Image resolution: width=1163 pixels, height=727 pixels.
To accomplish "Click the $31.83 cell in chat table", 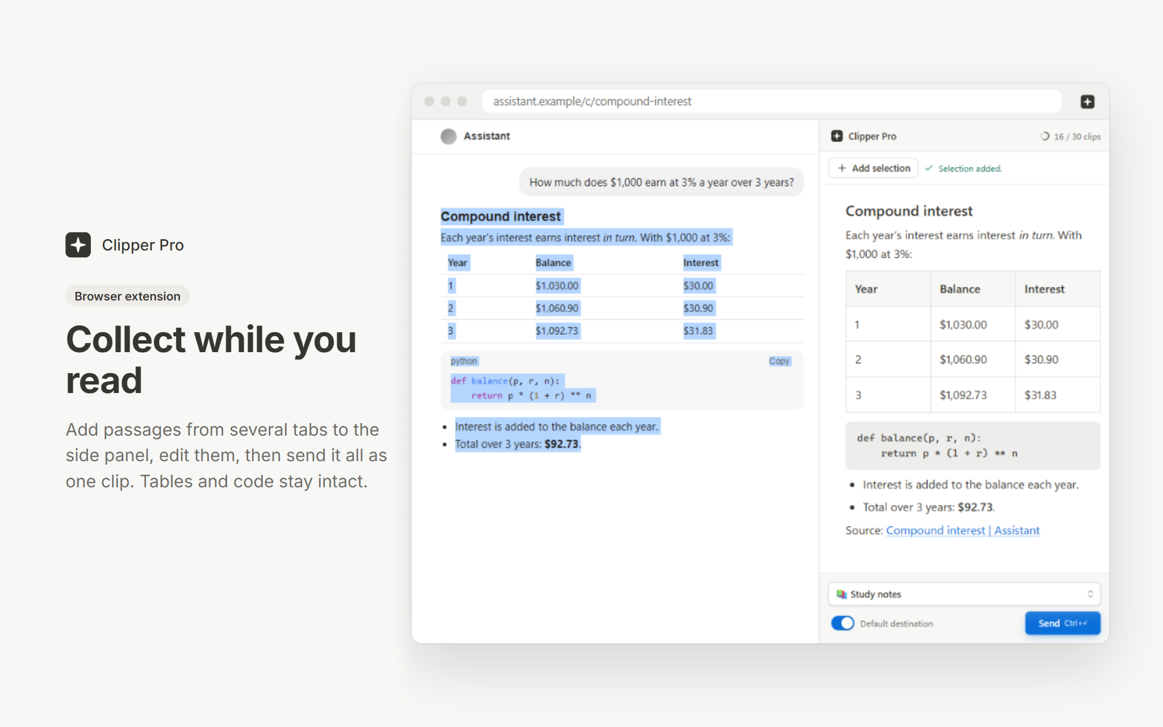I will coord(698,331).
